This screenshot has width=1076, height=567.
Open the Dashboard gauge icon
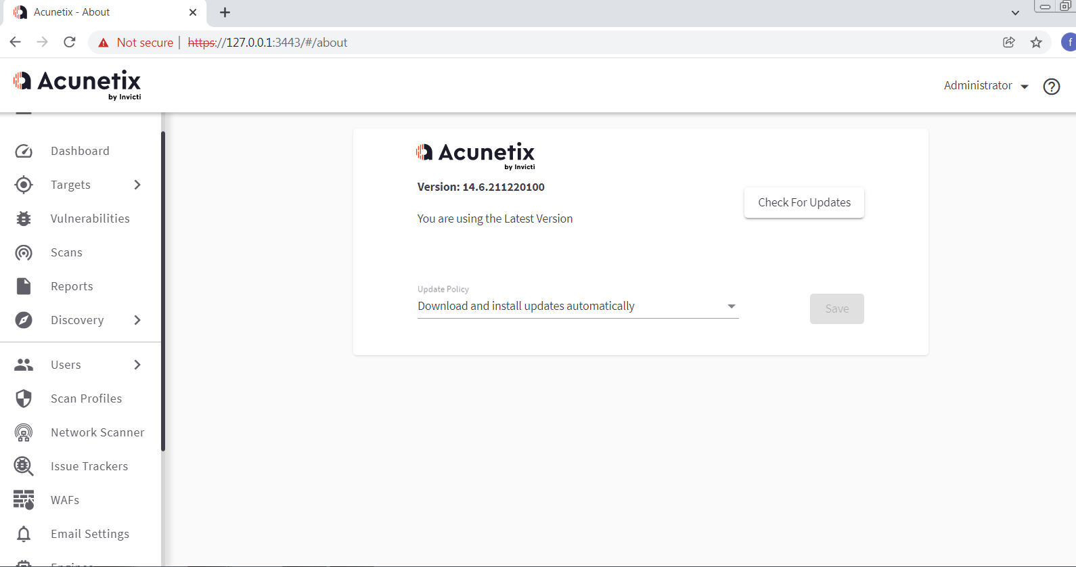(x=24, y=151)
